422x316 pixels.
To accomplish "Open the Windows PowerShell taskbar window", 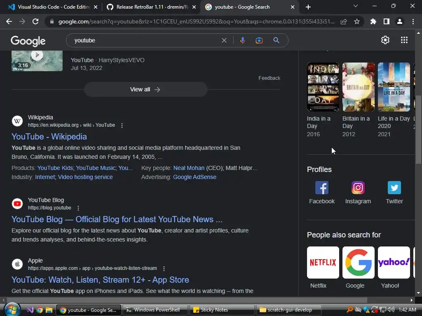I will pos(155,310).
